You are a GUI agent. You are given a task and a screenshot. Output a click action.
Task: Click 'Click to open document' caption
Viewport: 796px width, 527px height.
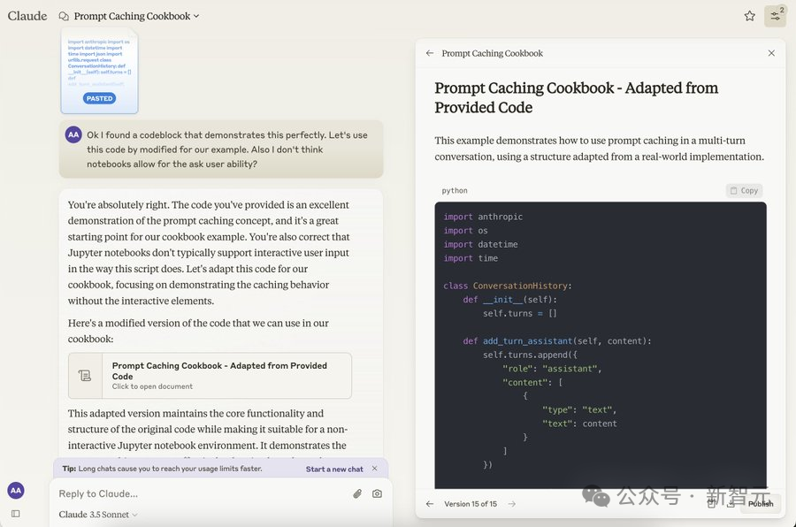152,387
